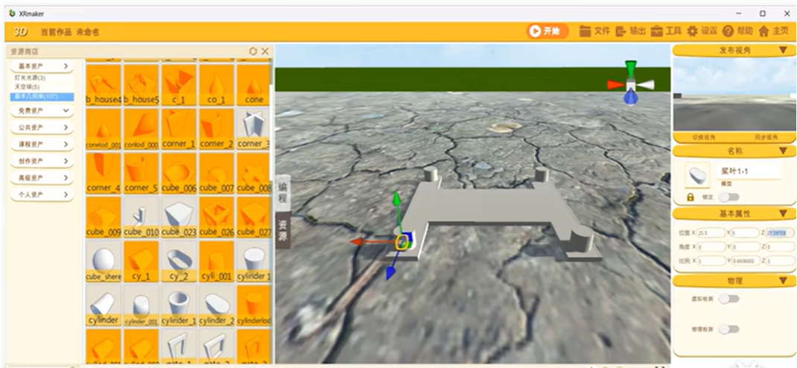Screen dimensions: 797x368
Task: Pick the cube_shere sphere model
Action: [104, 261]
